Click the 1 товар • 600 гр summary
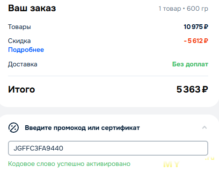 [x=183, y=8]
